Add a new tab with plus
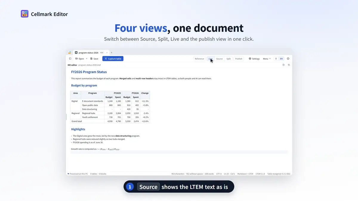Screen dimensions: 358x201 (112, 53)
